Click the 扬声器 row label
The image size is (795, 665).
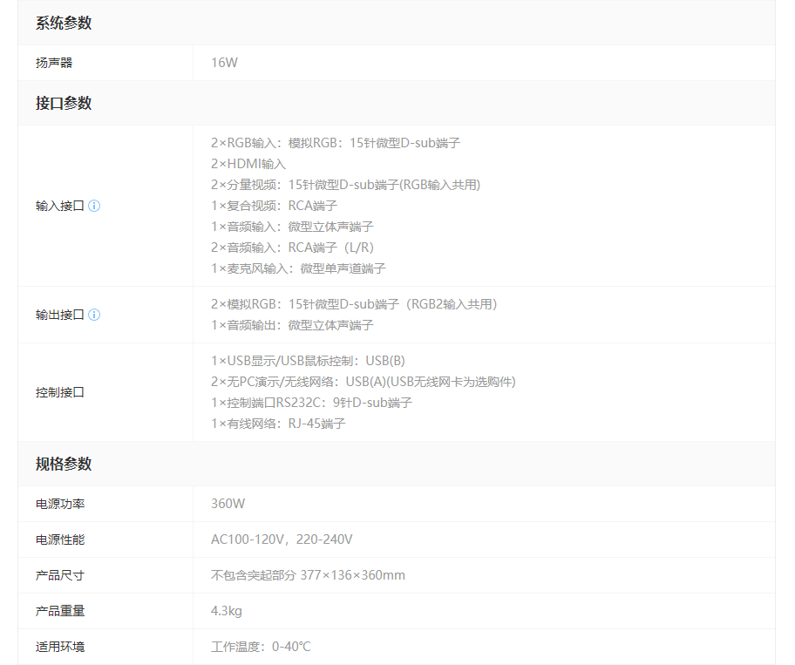[x=54, y=63]
